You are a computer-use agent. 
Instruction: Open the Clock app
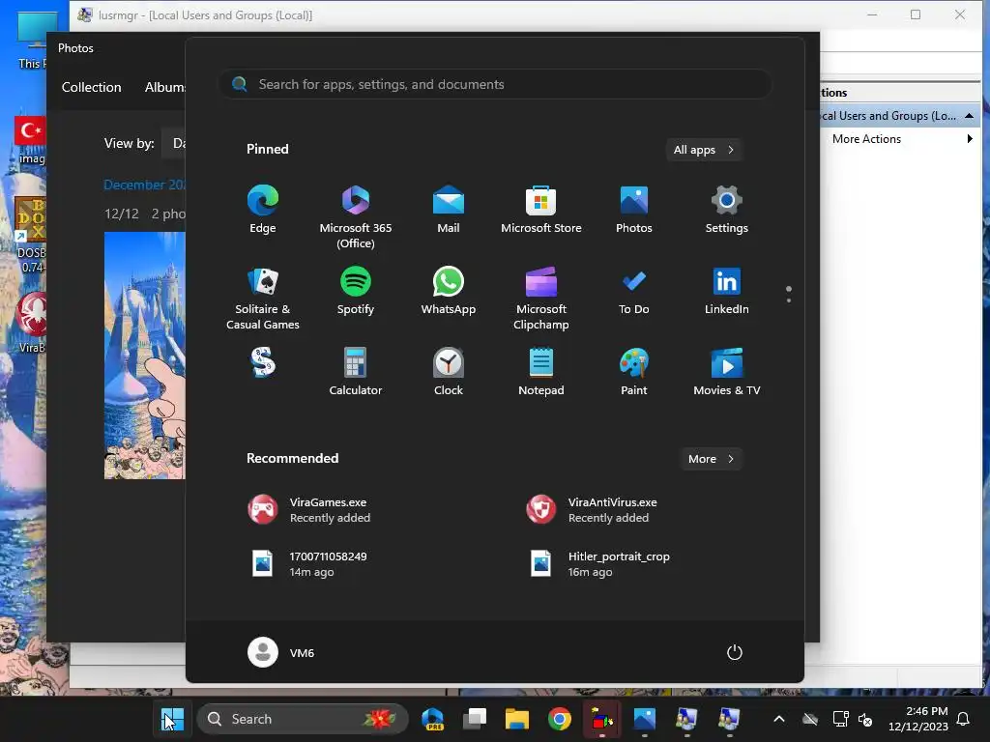(x=449, y=372)
